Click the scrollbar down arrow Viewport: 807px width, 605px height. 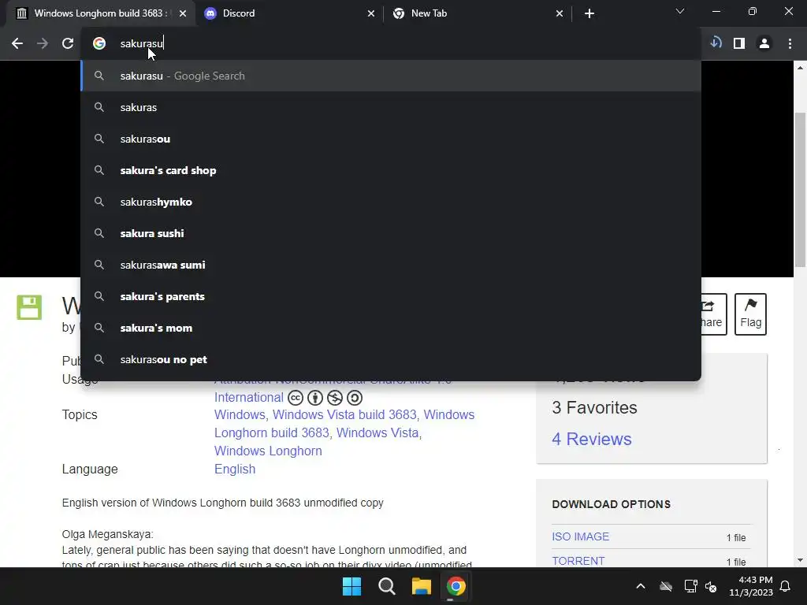pos(801,560)
